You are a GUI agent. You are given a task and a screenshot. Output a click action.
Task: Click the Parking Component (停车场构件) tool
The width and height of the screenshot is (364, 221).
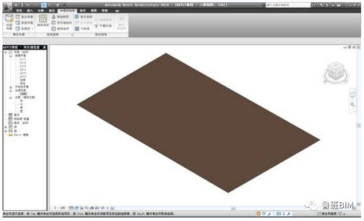pos(61,23)
